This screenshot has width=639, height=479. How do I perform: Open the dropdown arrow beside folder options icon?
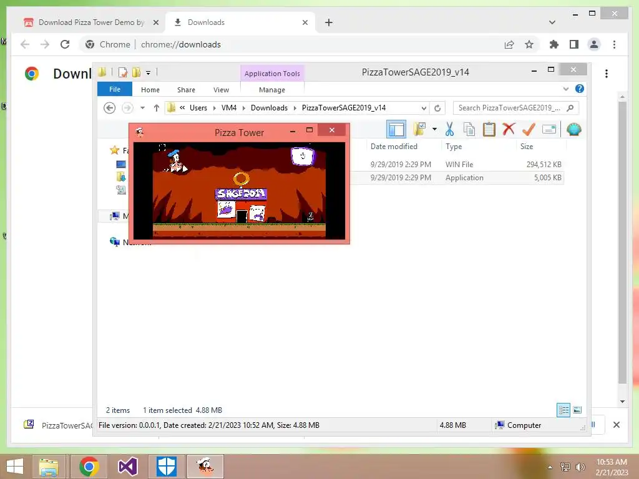pos(435,129)
